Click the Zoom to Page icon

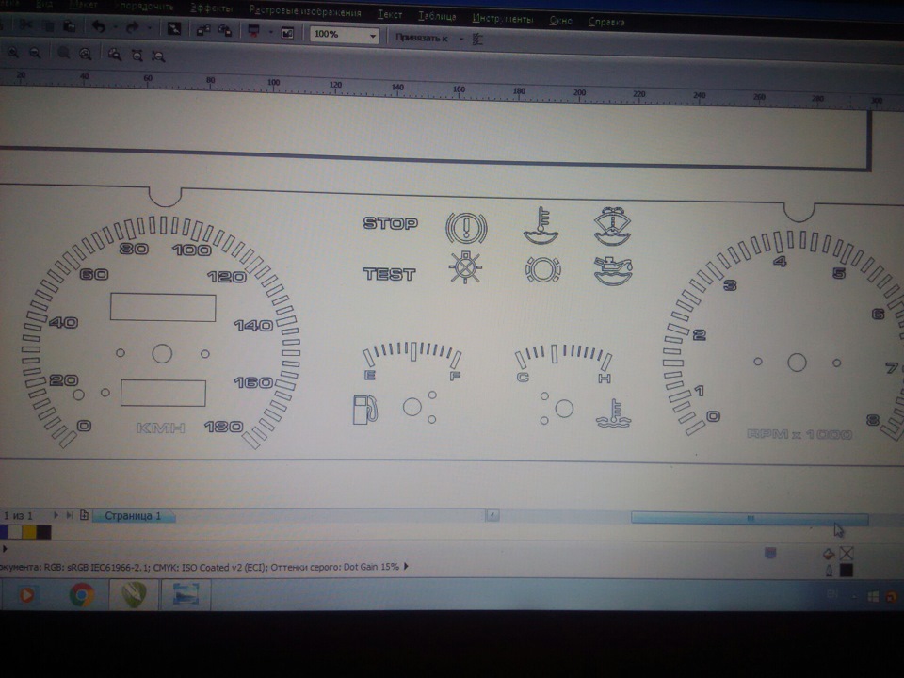pyautogui.click(x=113, y=55)
